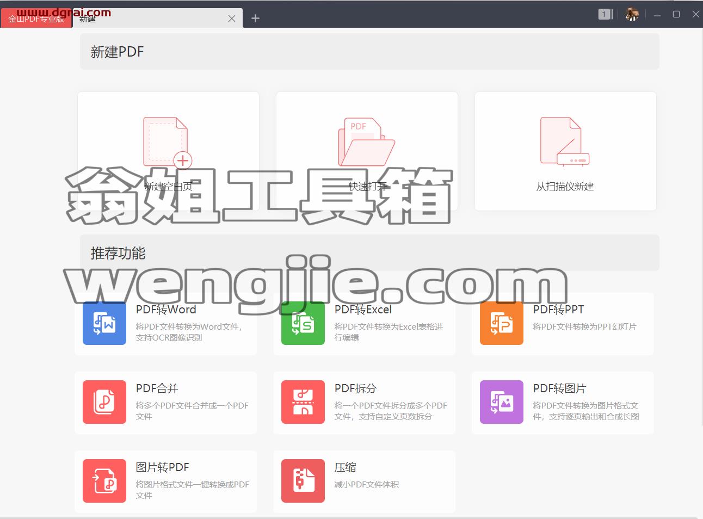Screen dimensions: 703x519
Task: Click the quick open PDF folder icon
Action: tap(367, 141)
